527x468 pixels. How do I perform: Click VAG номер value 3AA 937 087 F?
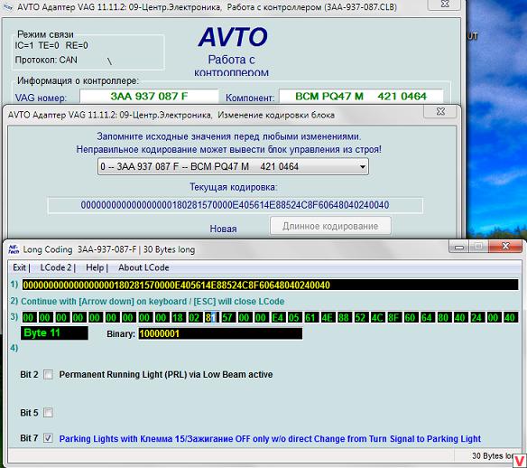pyautogui.click(x=149, y=97)
